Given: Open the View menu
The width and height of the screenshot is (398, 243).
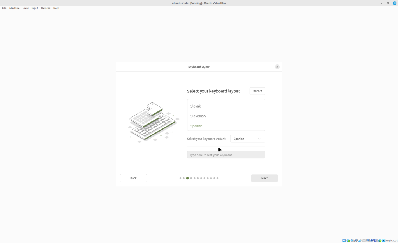Looking at the screenshot, I should (26, 8).
